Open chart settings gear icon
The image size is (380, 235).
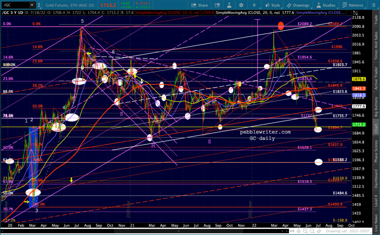[x=241, y=5]
